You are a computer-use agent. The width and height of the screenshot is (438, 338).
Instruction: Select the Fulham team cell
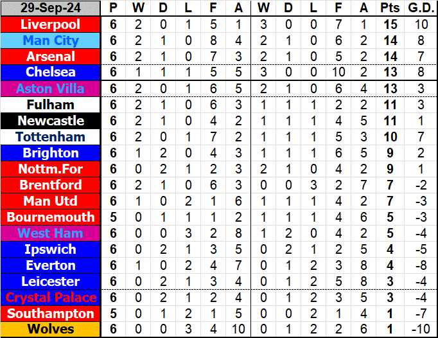pyautogui.click(x=51, y=105)
